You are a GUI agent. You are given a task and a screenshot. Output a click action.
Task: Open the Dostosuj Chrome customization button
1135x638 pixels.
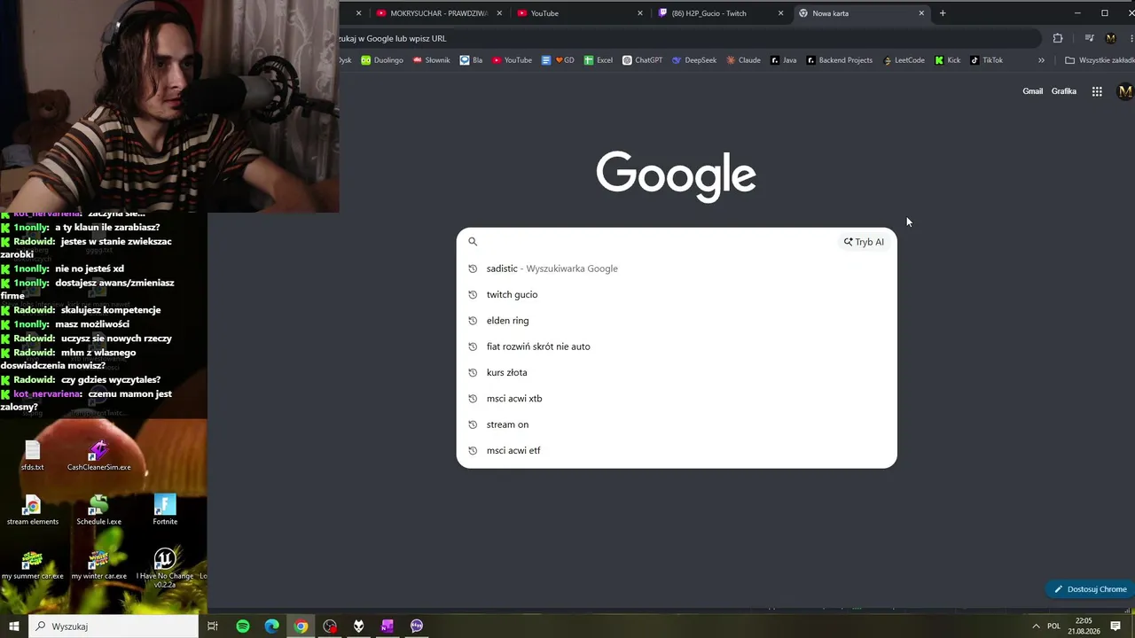[x=1090, y=589]
